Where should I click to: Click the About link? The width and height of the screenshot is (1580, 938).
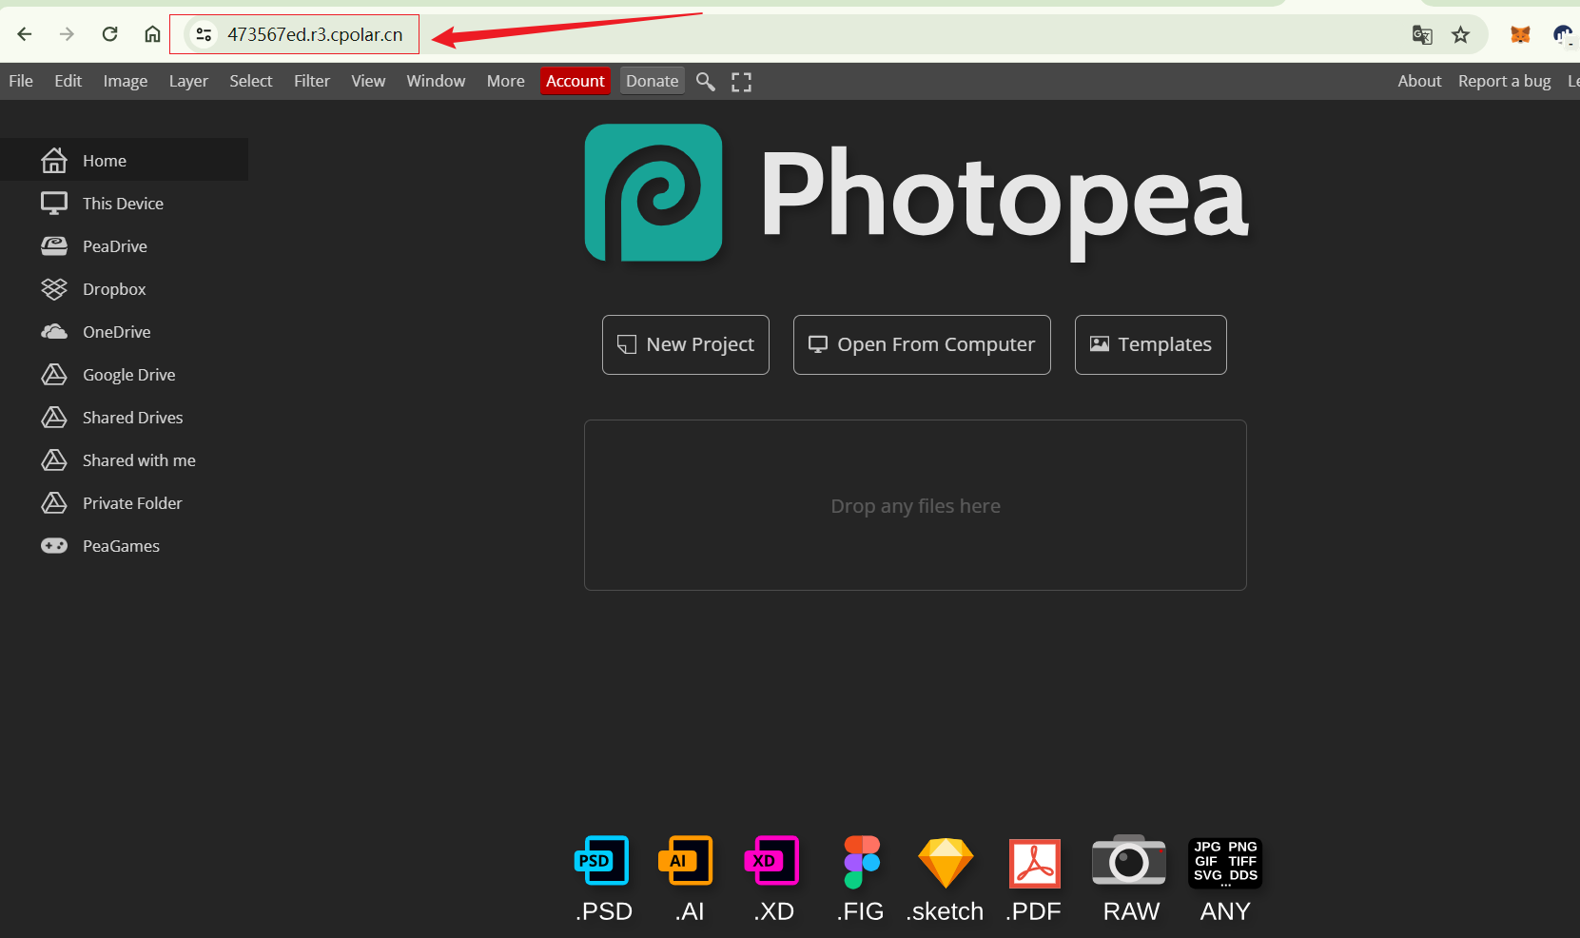1419,82
